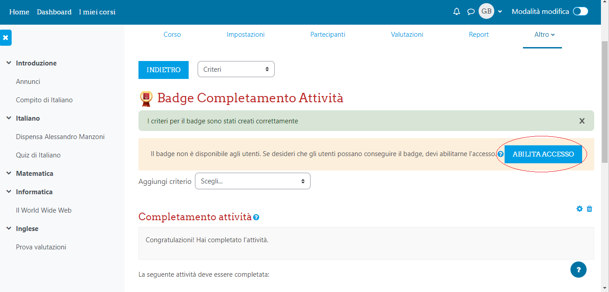Click help icon next to Abilita Accesso
This screenshot has height=292, width=609.
pyautogui.click(x=501, y=154)
